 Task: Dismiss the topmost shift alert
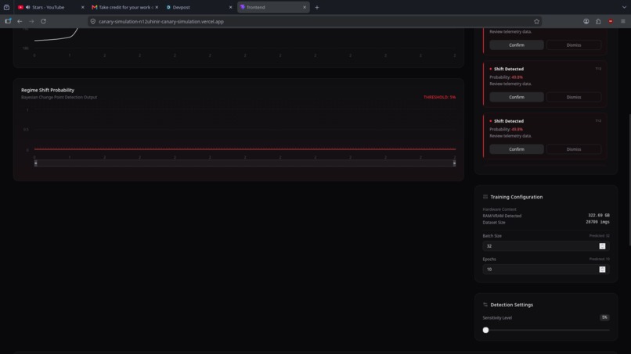pos(573,45)
